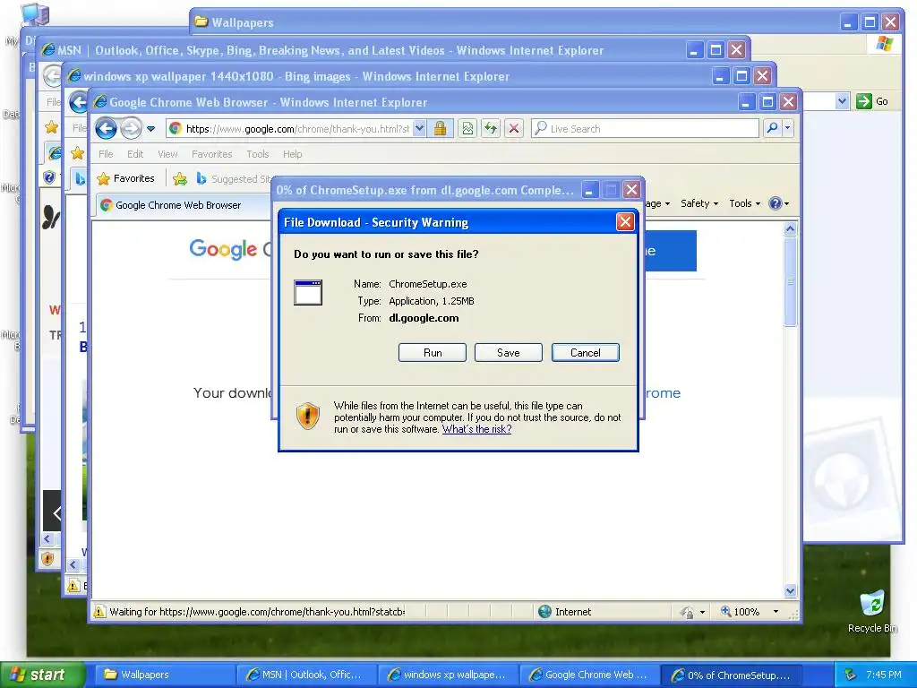Click the Add to Favorites Bar icon
Screen dimensions: 917x688
(180, 178)
